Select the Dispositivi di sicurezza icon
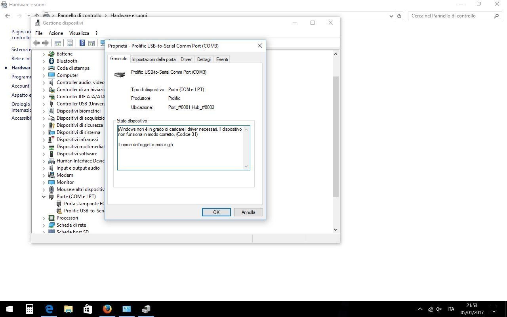Screen dimensions: 507x317 coord(51,125)
